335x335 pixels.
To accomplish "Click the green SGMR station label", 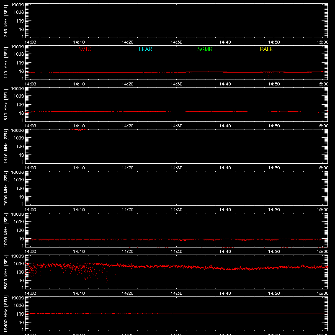I will 205,49.
